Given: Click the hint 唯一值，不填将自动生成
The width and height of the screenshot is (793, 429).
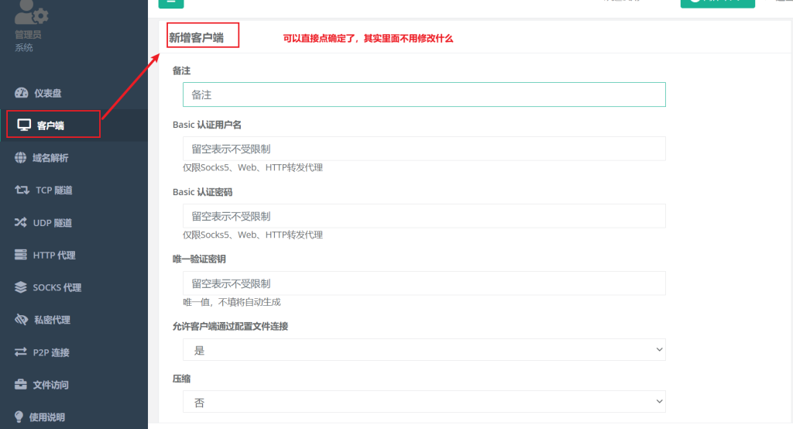Looking at the screenshot, I should tap(232, 302).
